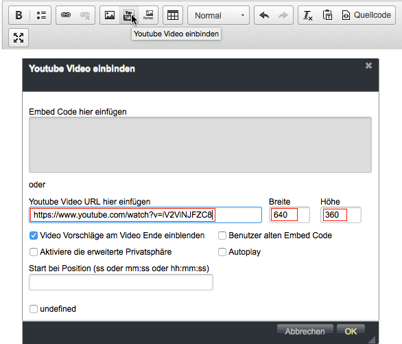402x344 pixels.
Task: Insert a bulleted list
Action: pyautogui.click(x=41, y=15)
